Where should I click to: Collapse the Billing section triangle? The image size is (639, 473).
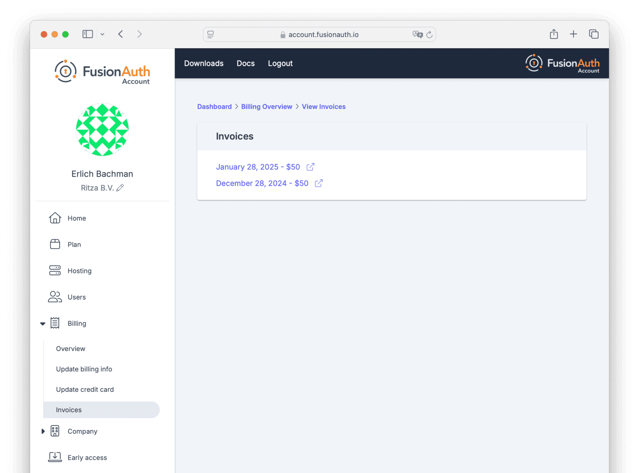(43, 324)
